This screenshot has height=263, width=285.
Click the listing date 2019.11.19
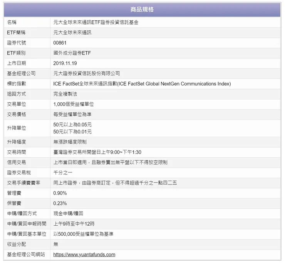[x=65, y=63]
